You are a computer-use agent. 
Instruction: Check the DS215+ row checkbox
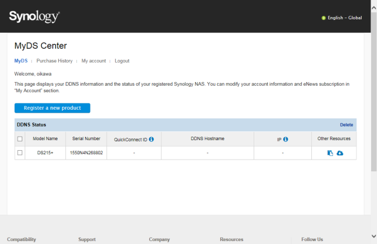(x=20, y=152)
